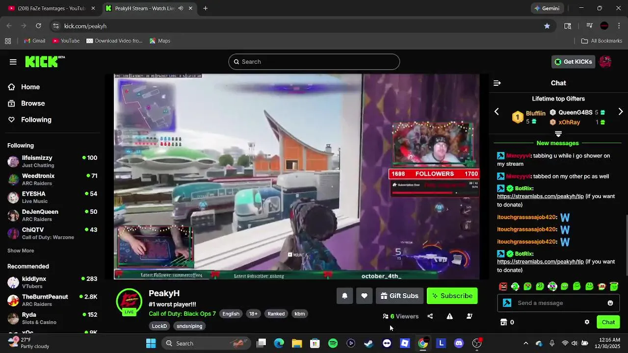Open All Bookmarks folder
The height and width of the screenshot is (353, 628).
click(x=602, y=41)
